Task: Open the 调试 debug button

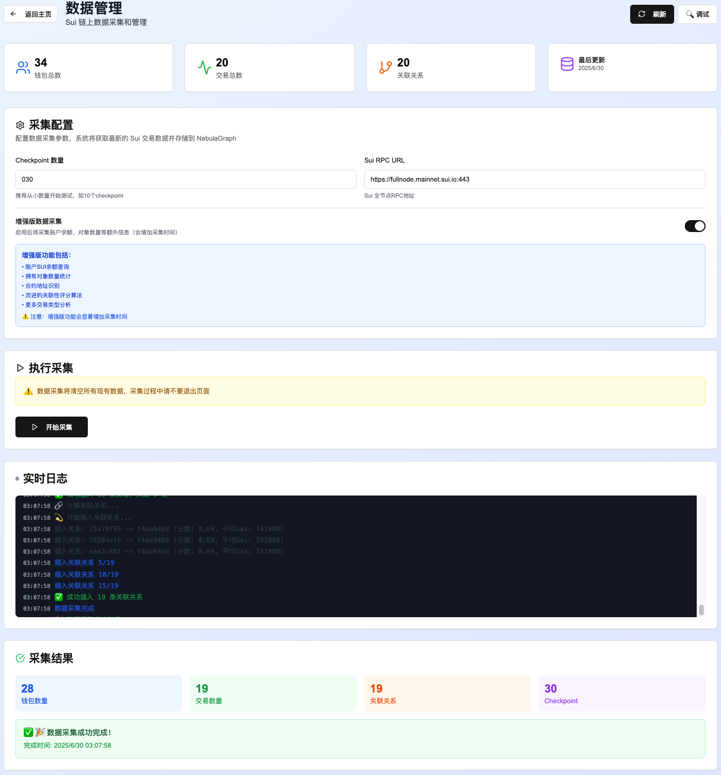Action: point(698,14)
